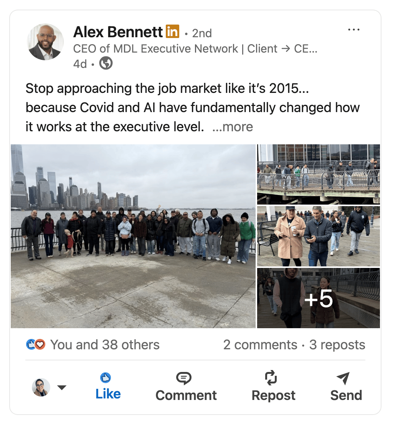The width and height of the screenshot is (393, 423).
Task: Click the Comment speech bubble icon
Action: pyautogui.click(x=184, y=378)
